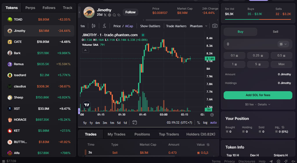This screenshot has width=297, height=163.
Task: Open the My Trades tab
Action: pos(117,134)
